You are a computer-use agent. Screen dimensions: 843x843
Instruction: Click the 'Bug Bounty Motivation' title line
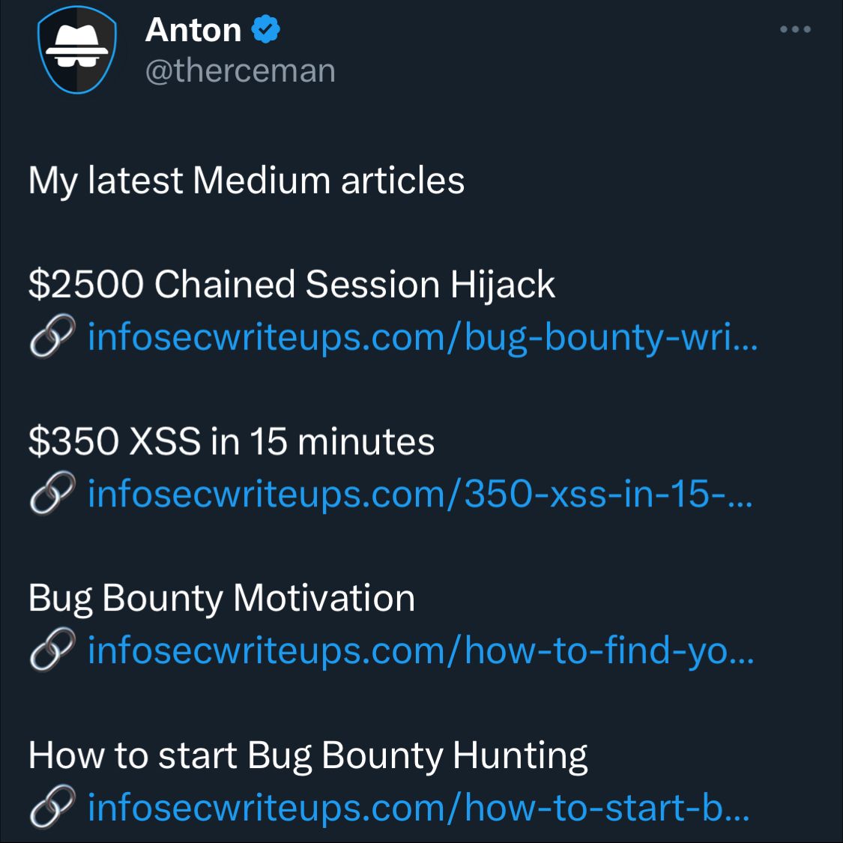tap(222, 599)
